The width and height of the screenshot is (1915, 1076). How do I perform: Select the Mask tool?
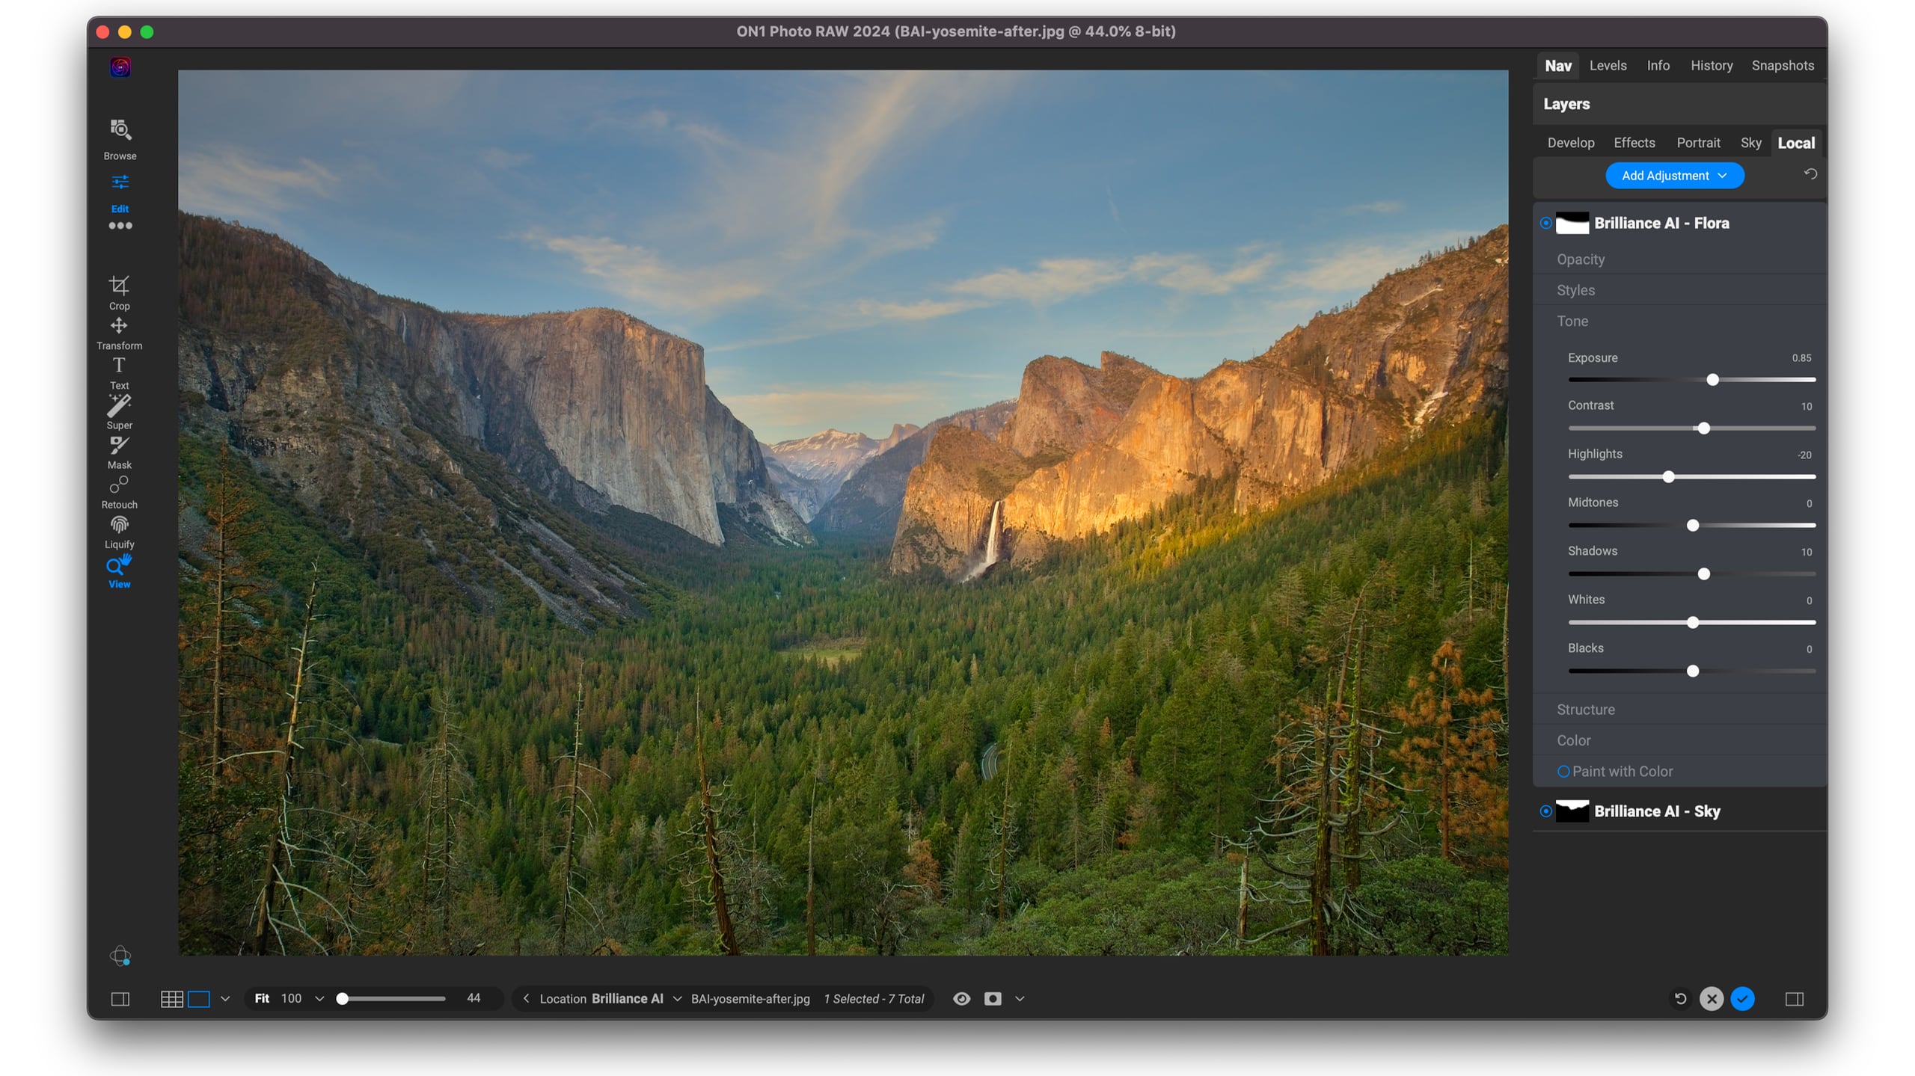pyautogui.click(x=119, y=452)
